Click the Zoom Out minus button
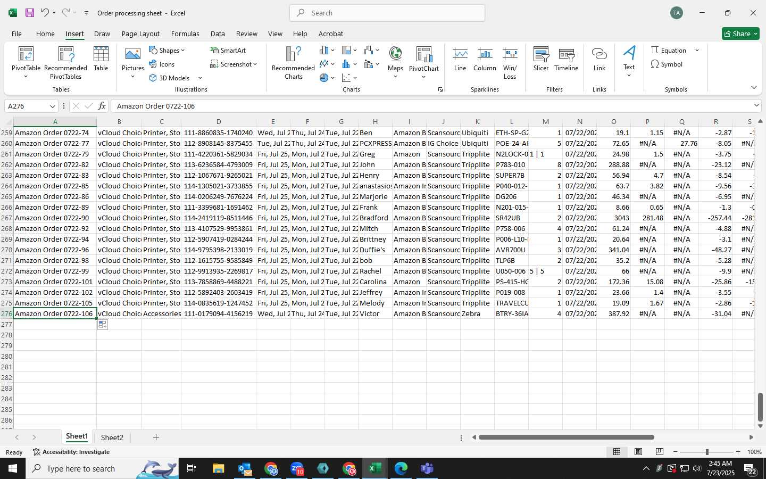Screen dimensions: 766x479 [676, 452]
